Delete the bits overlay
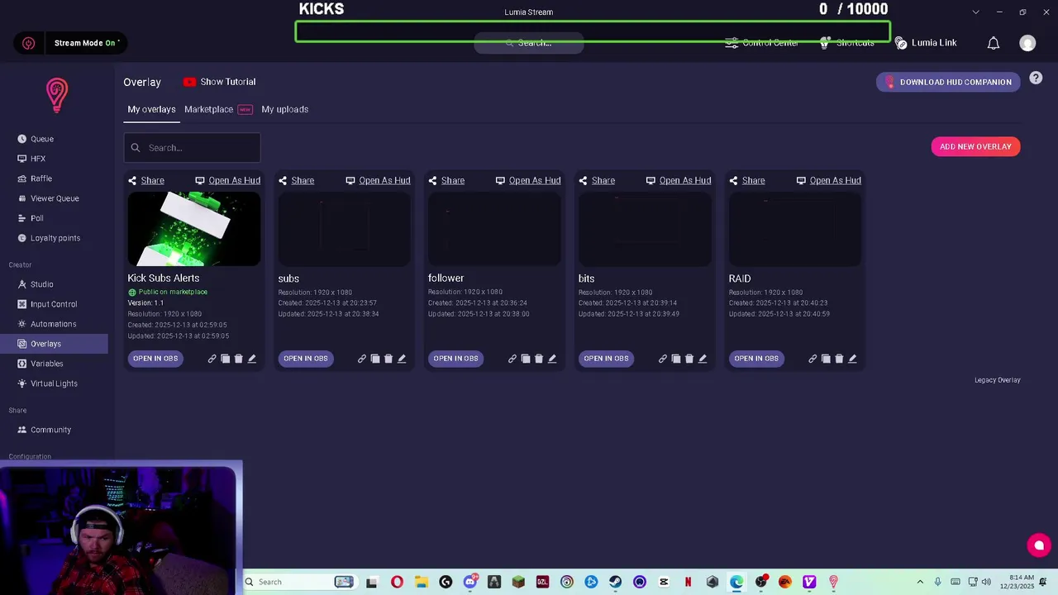The width and height of the screenshot is (1058, 595). 689,359
